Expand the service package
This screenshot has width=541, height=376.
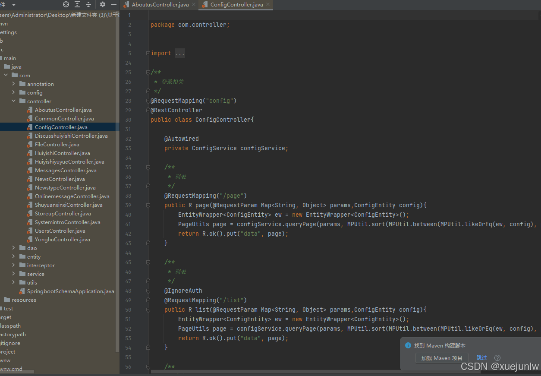pos(13,274)
